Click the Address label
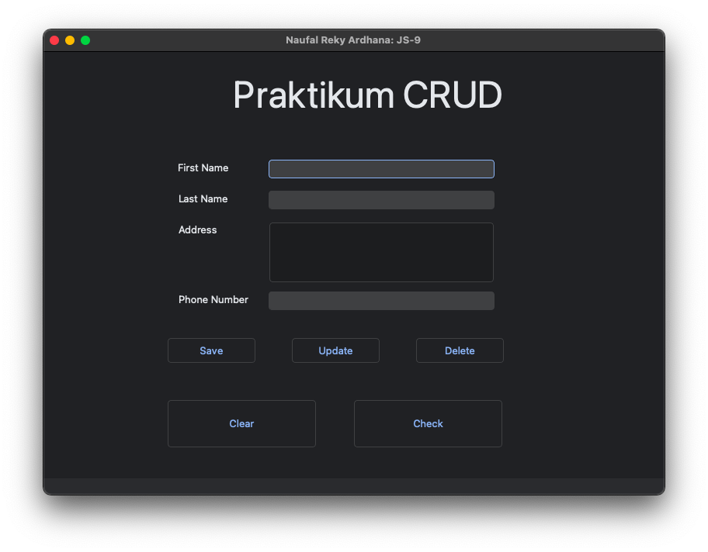The width and height of the screenshot is (708, 552). click(198, 230)
